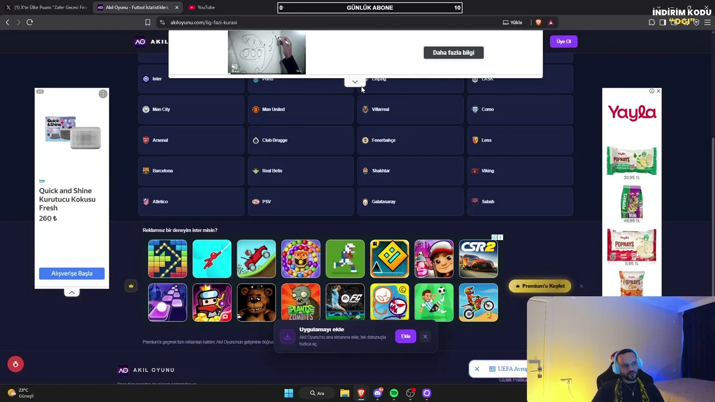The height and width of the screenshot is (402, 715).
Task: Click Alışverişe Başla in the ad
Action: click(71, 273)
